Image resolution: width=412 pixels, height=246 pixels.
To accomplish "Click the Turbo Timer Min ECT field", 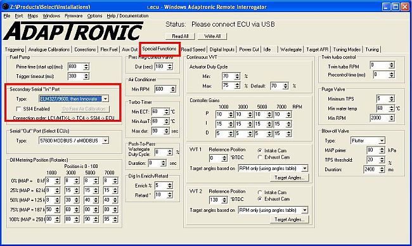I will coord(158,112).
